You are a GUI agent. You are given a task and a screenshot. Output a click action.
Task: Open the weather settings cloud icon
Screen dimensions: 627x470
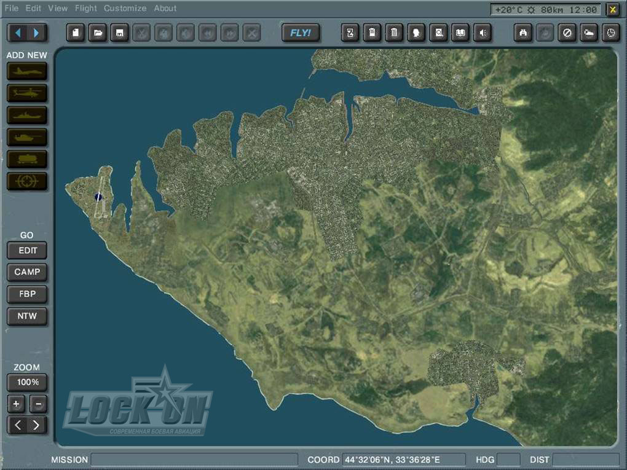(589, 33)
